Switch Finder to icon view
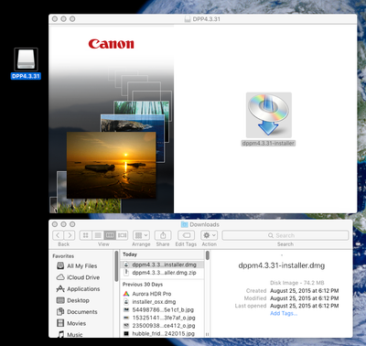This screenshot has height=346, width=366. coord(86,235)
